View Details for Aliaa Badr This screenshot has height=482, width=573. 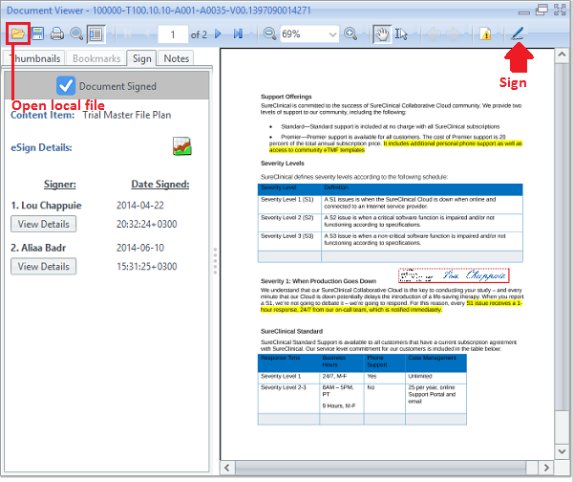44,267
